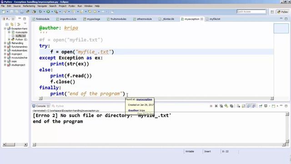The width and height of the screenshot is (291, 164).
Task: Expand the modulesandpac project
Action: tap(5, 51)
